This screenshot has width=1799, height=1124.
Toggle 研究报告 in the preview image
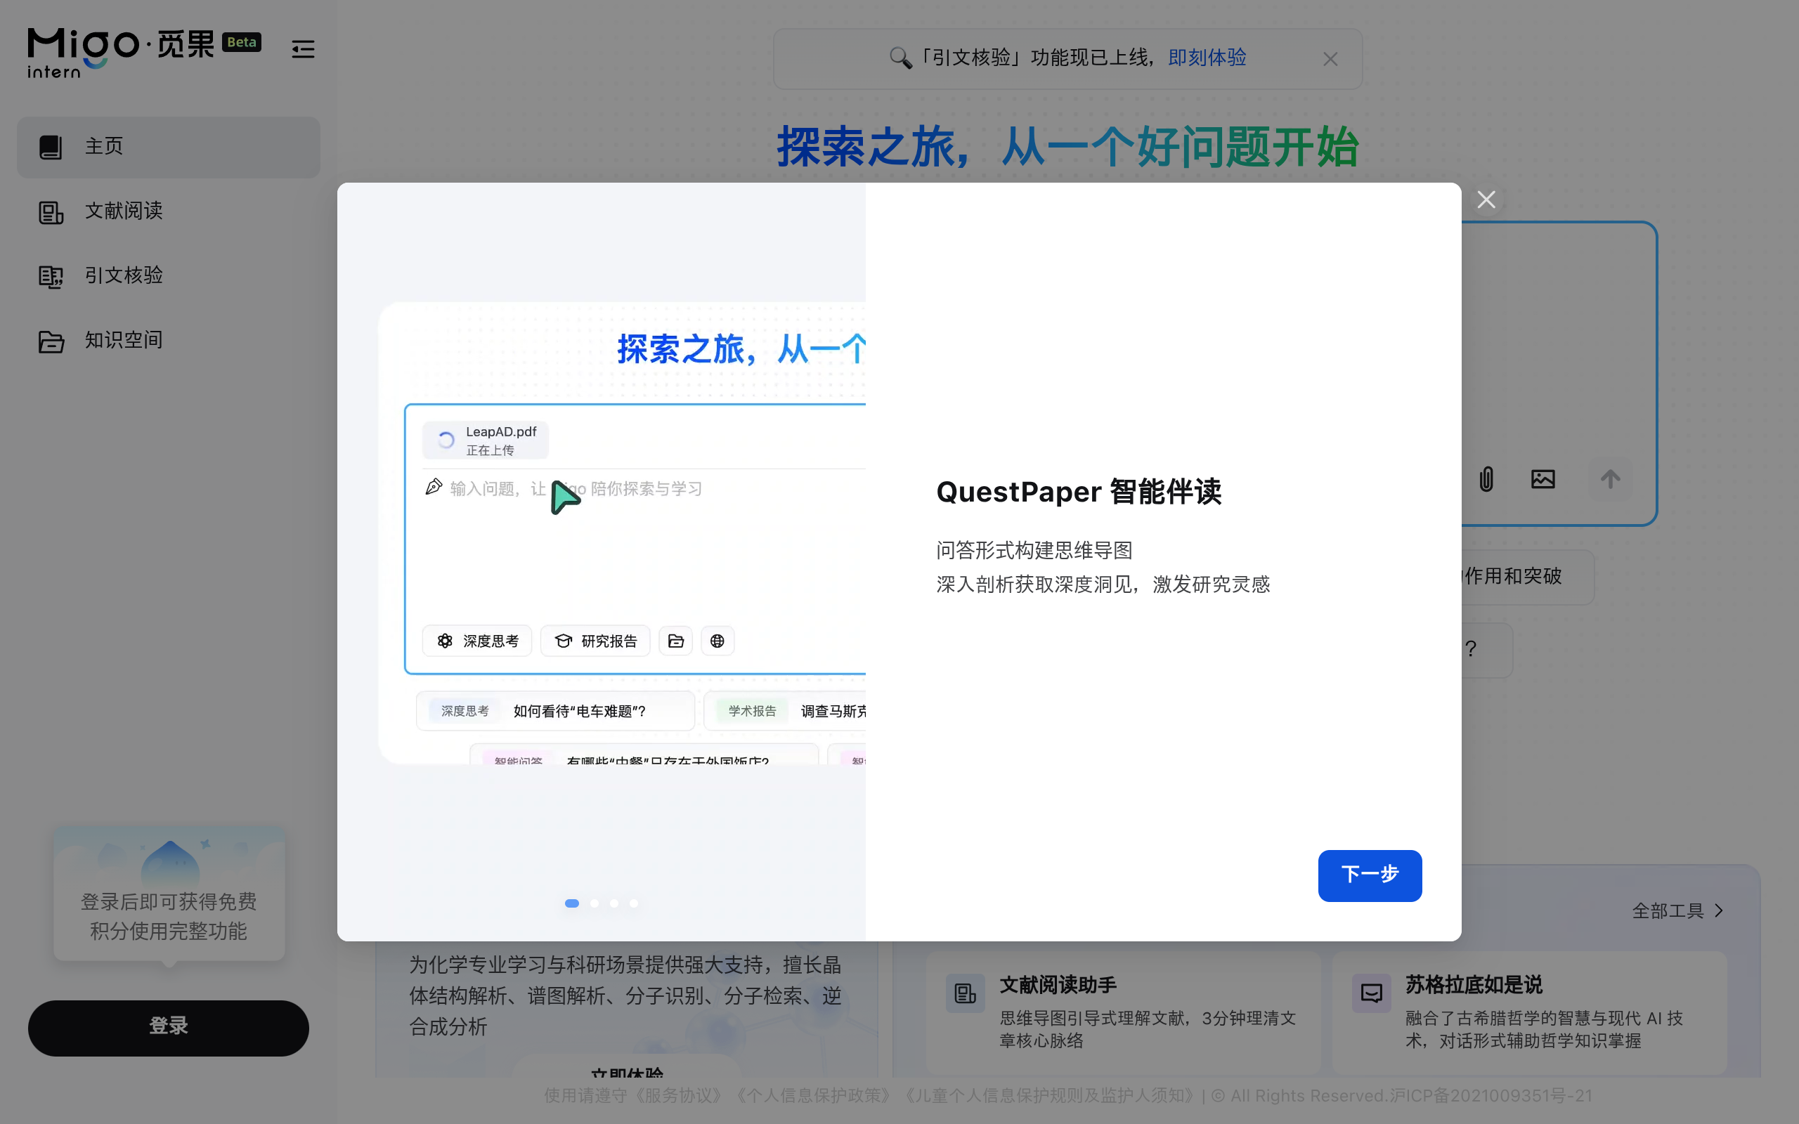pyautogui.click(x=595, y=641)
